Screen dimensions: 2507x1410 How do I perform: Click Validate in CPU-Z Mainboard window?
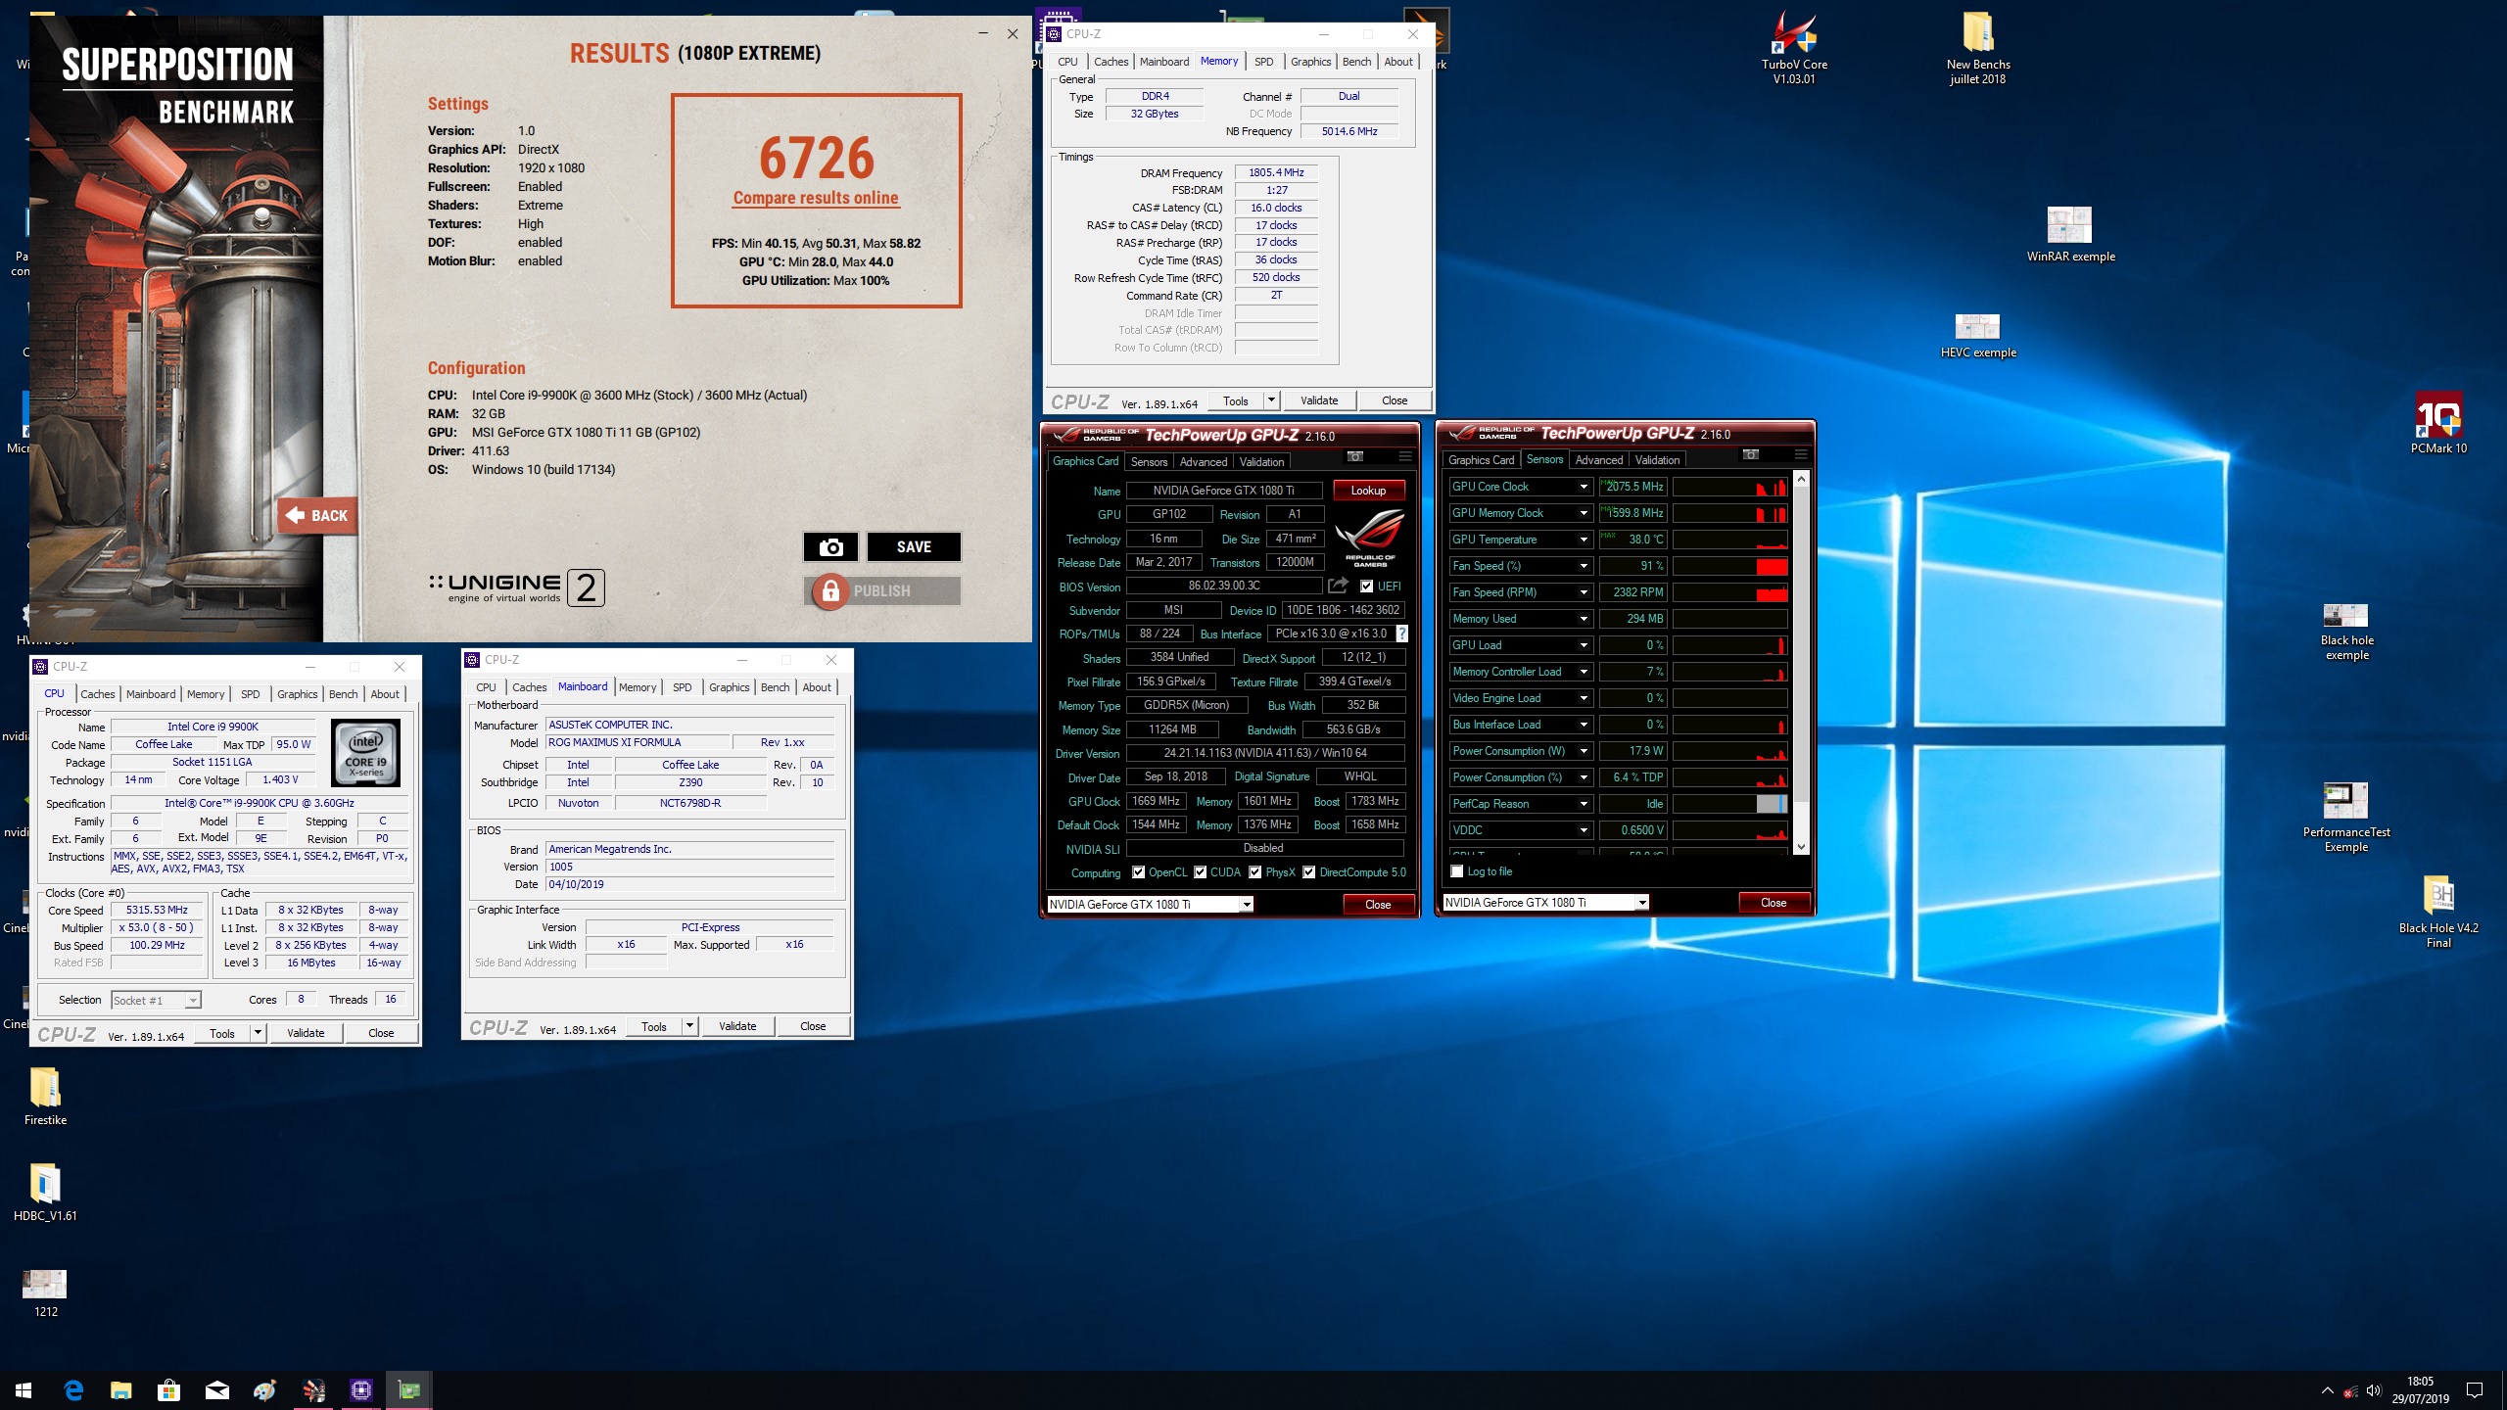click(x=737, y=1025)
